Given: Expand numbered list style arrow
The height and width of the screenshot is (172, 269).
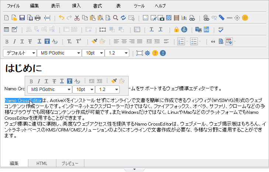Looking at the screenshot, I should [187, 41].
